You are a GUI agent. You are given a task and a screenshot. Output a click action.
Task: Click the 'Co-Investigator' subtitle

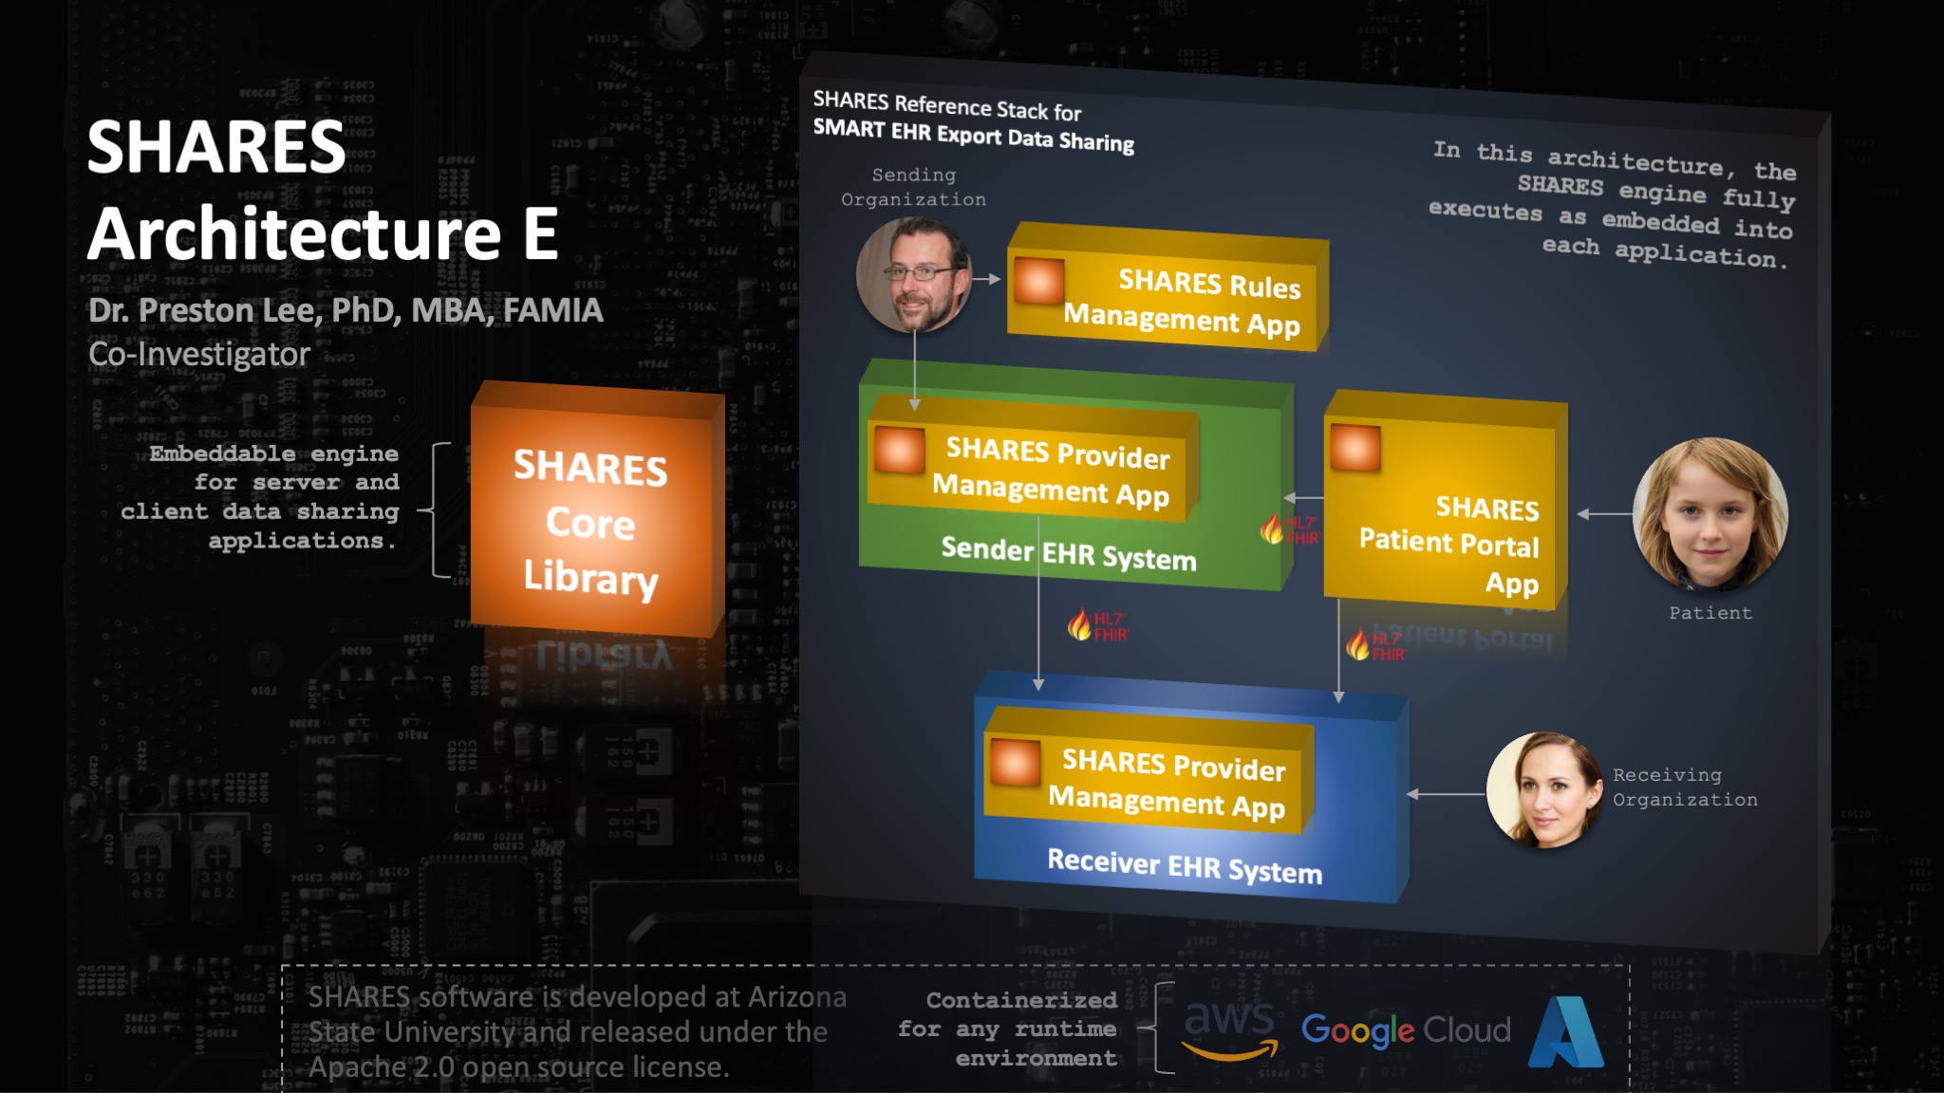tap(199, 354)
